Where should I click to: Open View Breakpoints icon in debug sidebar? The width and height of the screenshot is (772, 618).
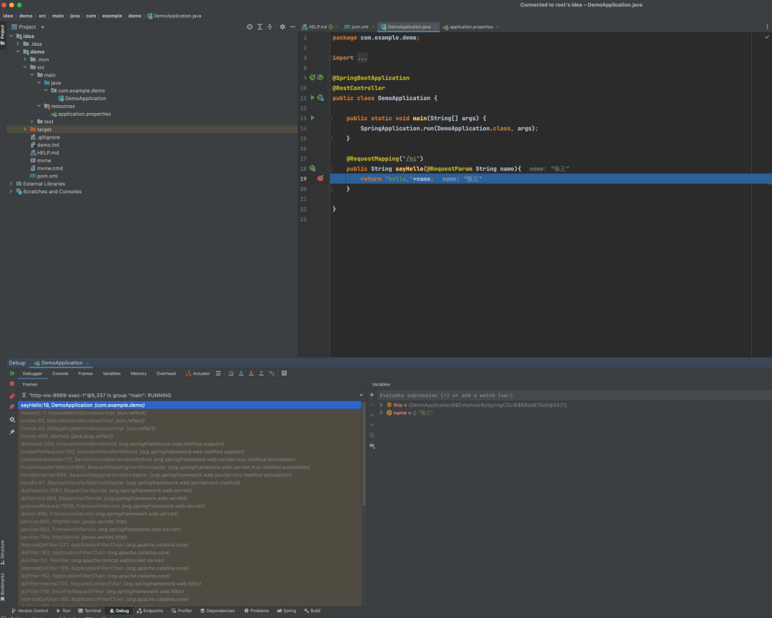click(x=12, y=396)
